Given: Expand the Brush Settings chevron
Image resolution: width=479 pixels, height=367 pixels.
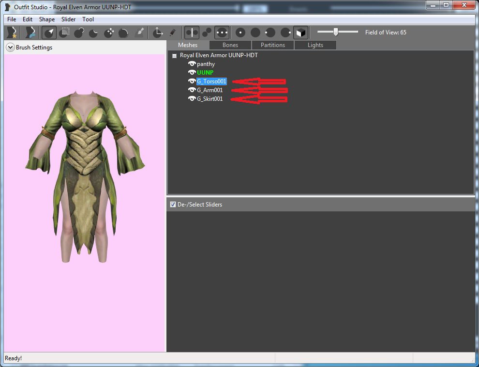Looking at the screenshot, I should 10,48.
